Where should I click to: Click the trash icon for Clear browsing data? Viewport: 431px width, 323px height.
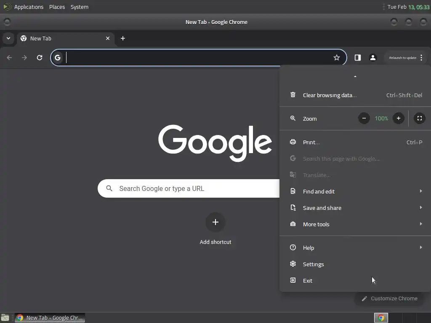(293, 95)
